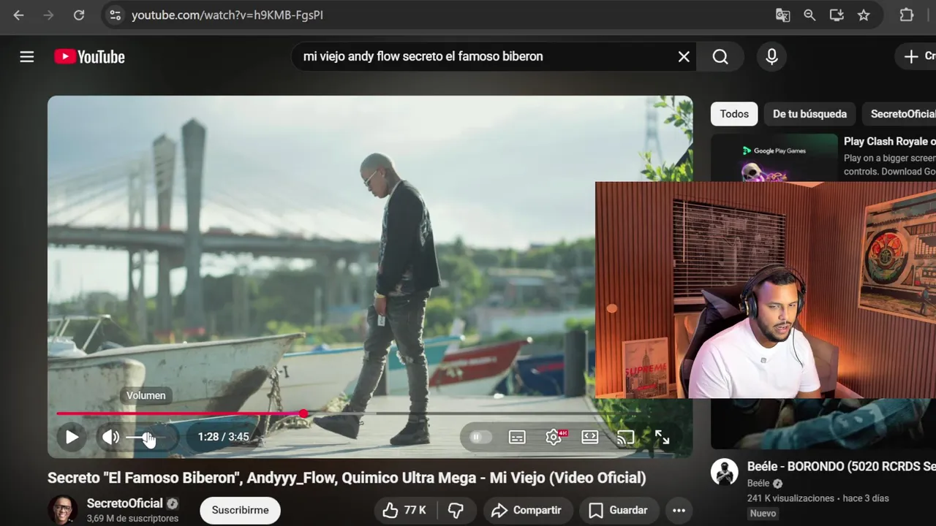Open the YouTube hamburger guide menu
Image resolution: width=936 pixels, height=526 pixels.
point(27,57)
